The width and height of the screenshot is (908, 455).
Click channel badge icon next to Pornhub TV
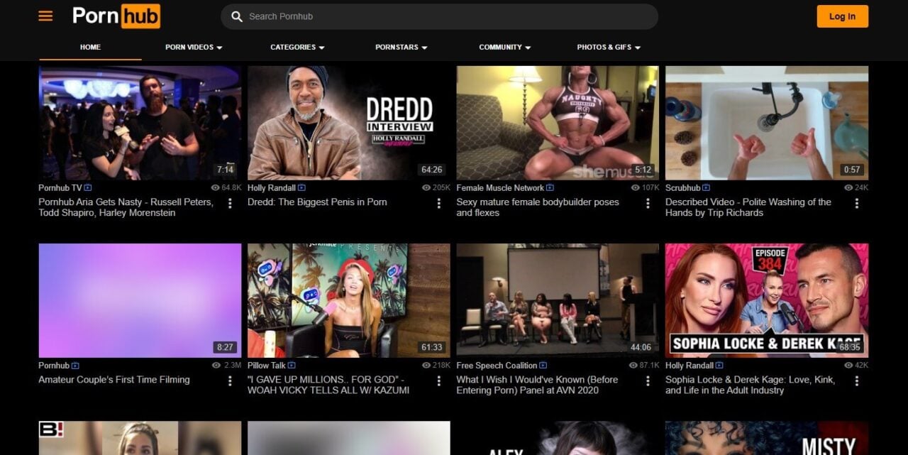point(88,188)
